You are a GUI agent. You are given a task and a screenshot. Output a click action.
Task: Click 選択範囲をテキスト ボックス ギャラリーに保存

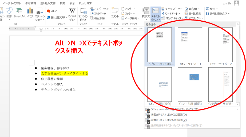[x=192, y=125]
